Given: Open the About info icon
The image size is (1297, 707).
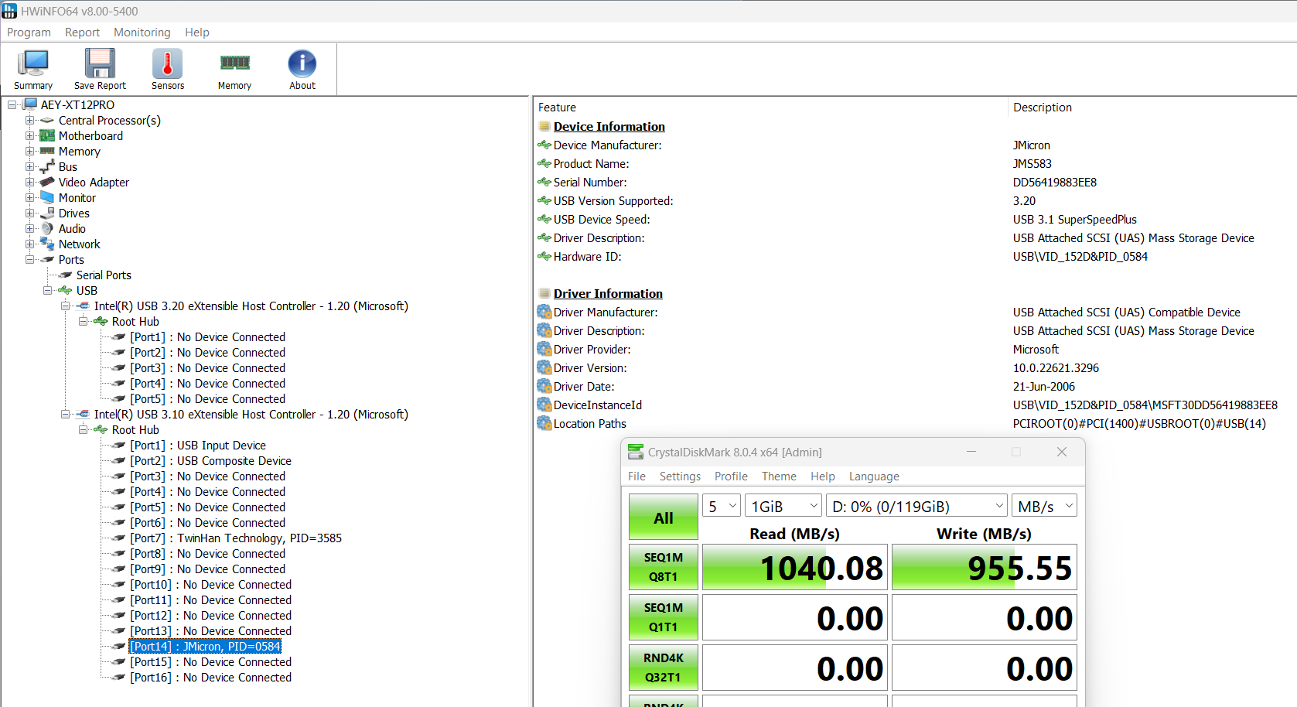Looking at the screenshot, I should tap(302, 63).
